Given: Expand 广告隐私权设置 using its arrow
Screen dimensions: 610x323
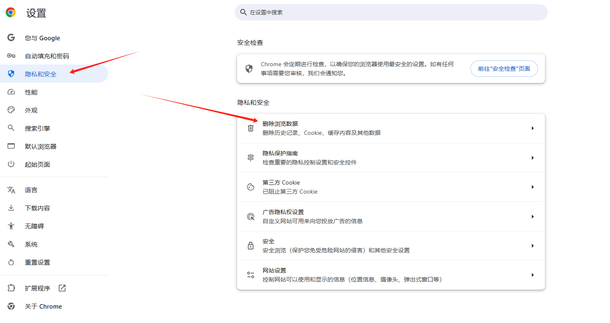Looking at the screenshot, I should click(x=533, y=217).
